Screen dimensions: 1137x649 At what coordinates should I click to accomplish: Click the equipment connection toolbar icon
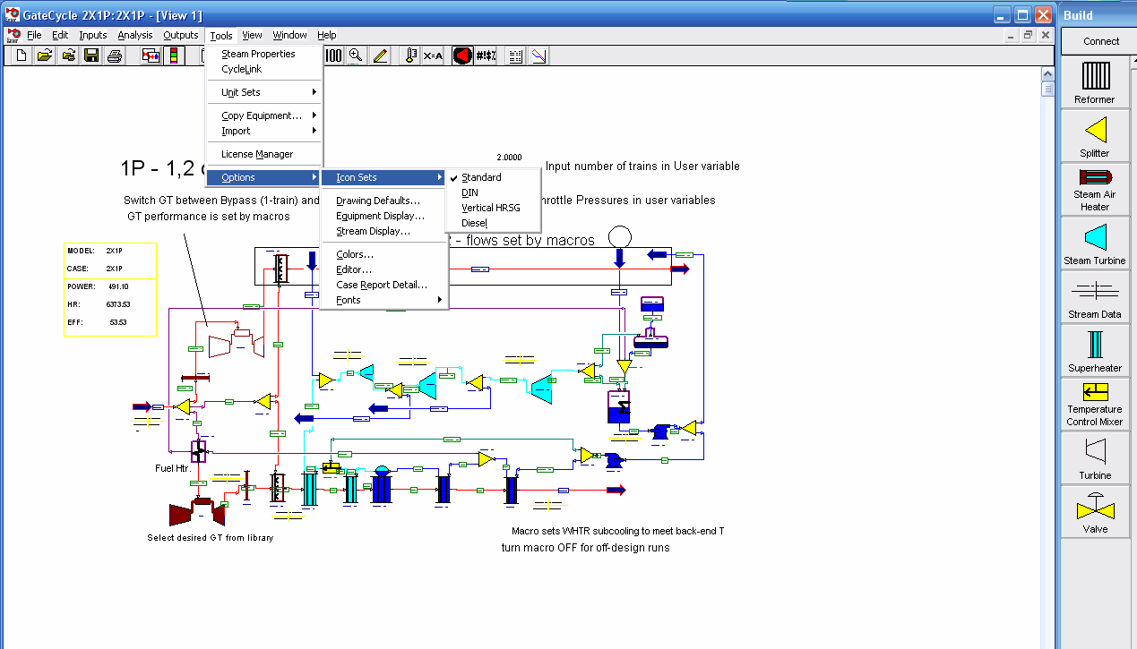point(151,56)
